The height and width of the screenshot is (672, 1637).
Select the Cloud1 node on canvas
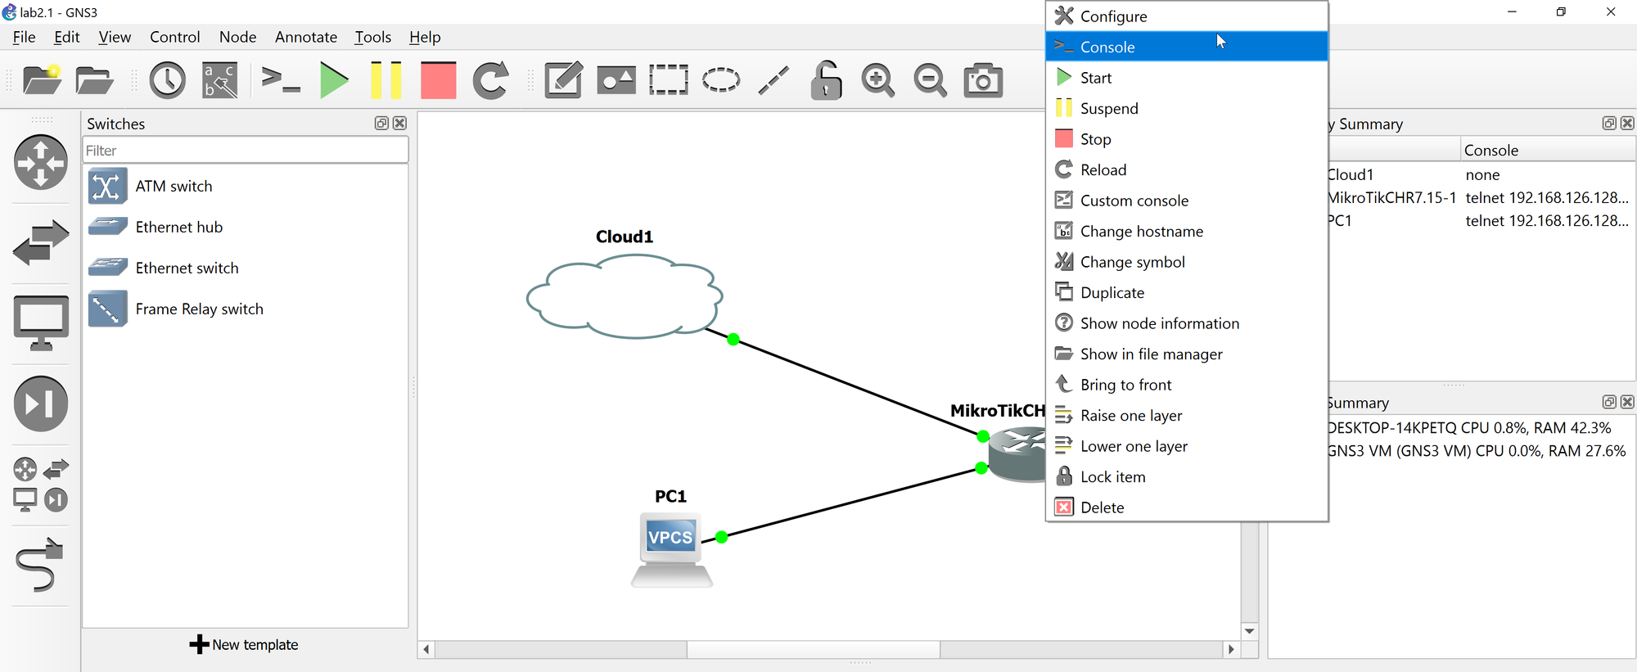coord(625,295)
